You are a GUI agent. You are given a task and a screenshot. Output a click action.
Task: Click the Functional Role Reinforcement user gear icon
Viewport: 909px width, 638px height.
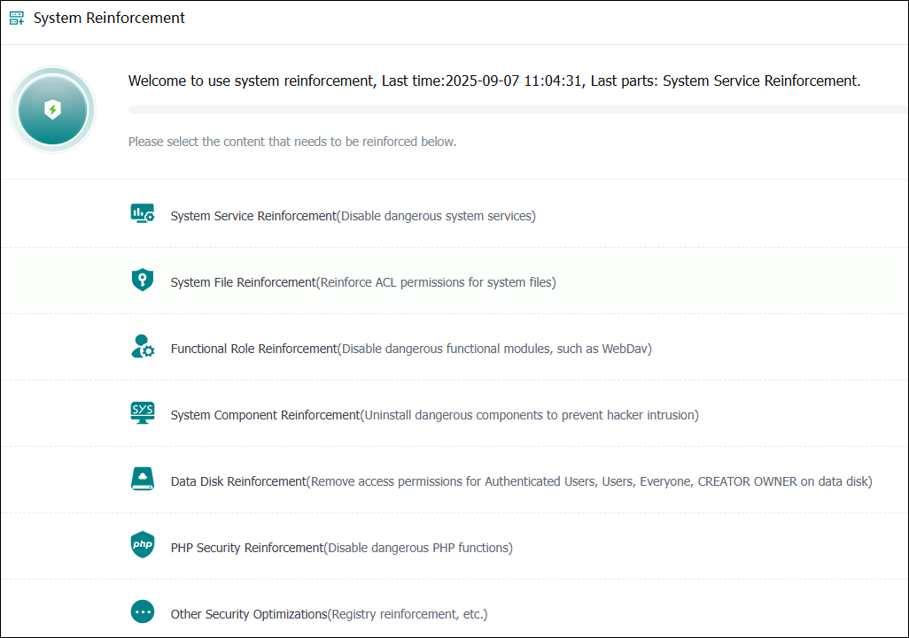[142, 346]
